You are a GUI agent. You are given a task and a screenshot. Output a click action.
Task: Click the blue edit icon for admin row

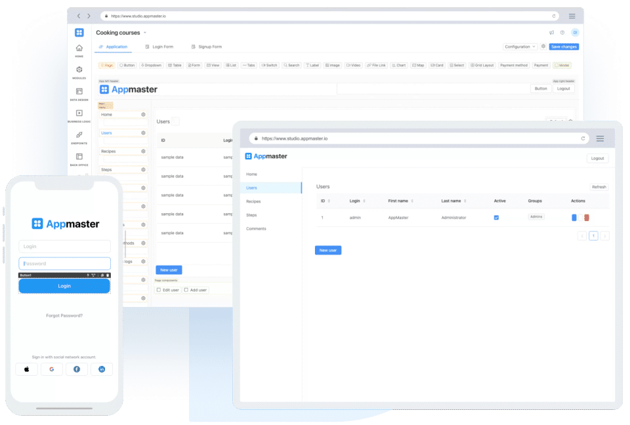tap(574, 218)
